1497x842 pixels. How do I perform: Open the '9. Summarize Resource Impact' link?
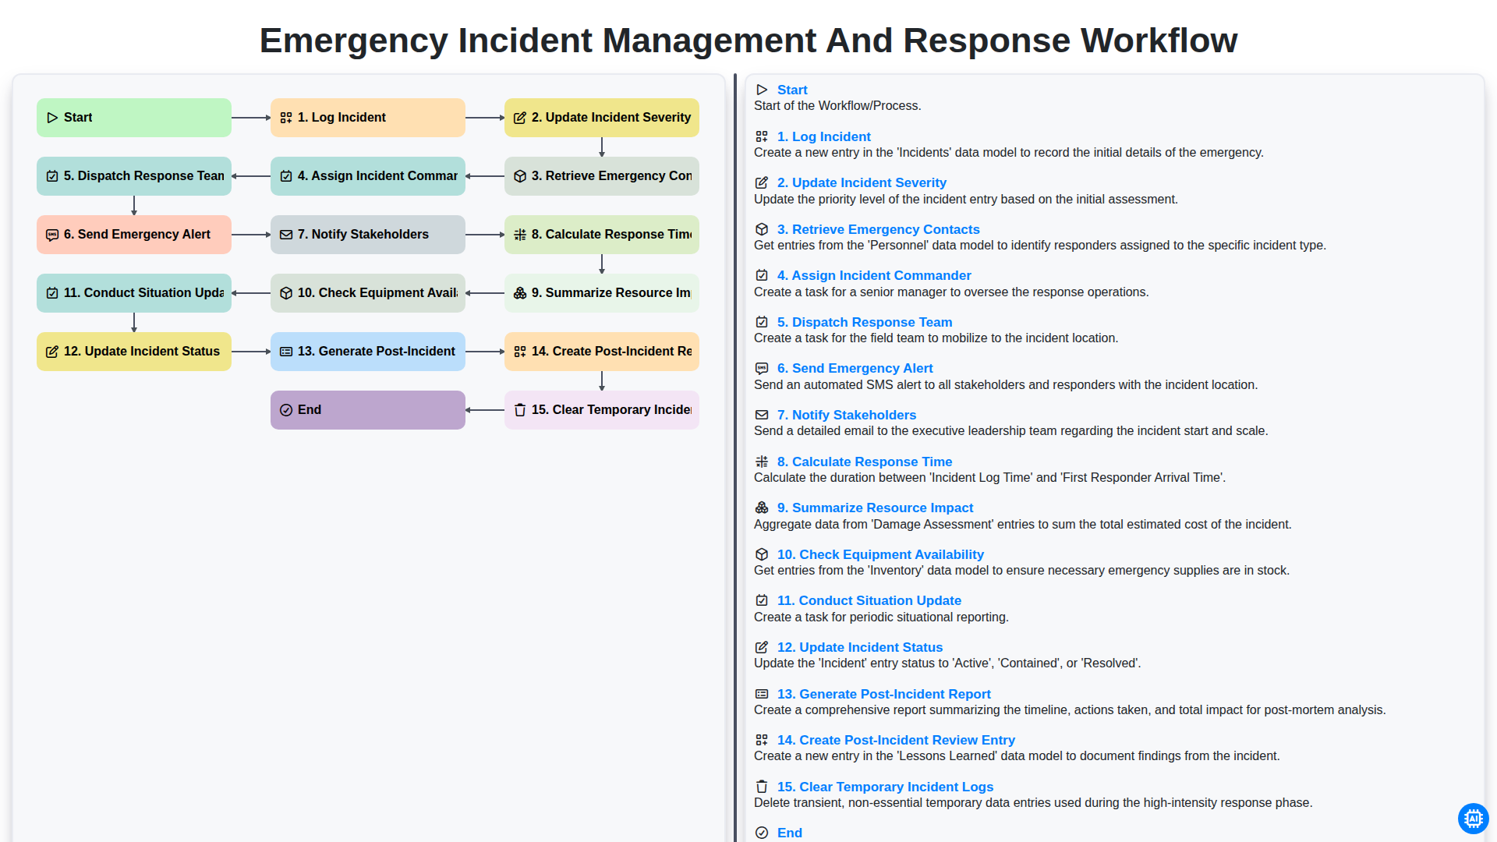876,508
